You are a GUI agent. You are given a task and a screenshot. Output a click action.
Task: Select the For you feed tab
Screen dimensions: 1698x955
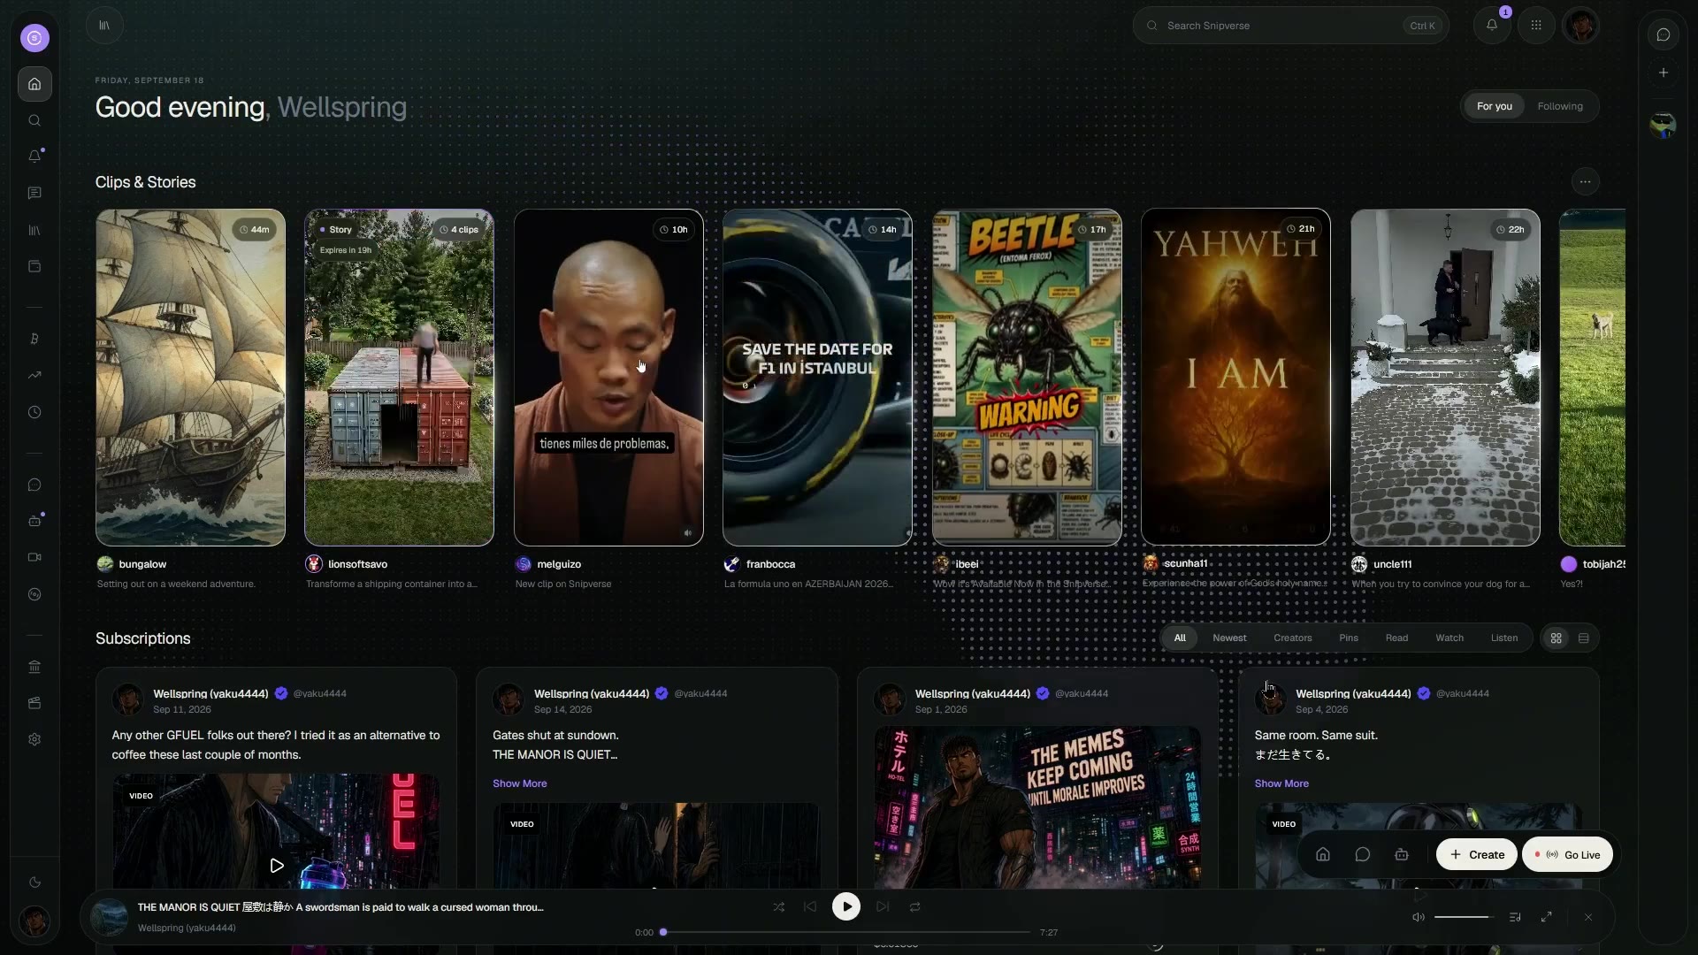1495,106
